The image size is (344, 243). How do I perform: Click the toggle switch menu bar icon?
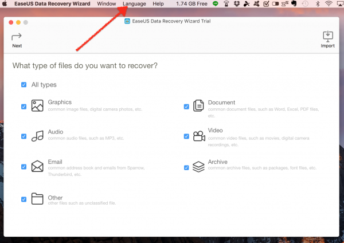pos(275,4)
